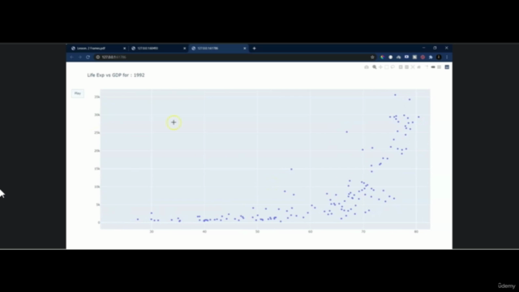The width and height of the screenshot is (519, 292).
Task: Click the red circular extension icon
Action: [422, 58]
